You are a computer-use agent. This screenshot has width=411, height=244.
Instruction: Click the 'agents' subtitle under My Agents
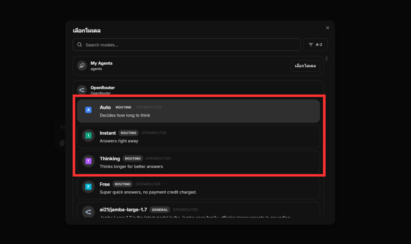click(96, 69)
